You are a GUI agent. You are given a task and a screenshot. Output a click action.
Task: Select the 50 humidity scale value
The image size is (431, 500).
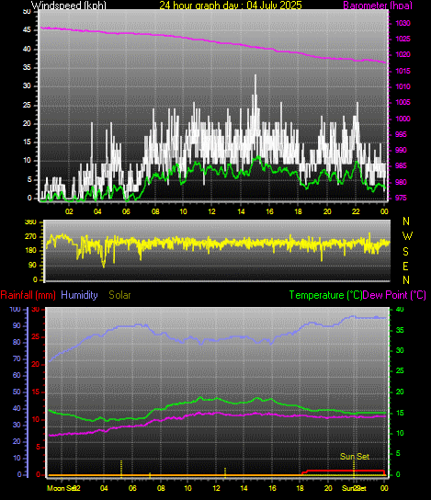pyautogui.click(x=17, y=392)
